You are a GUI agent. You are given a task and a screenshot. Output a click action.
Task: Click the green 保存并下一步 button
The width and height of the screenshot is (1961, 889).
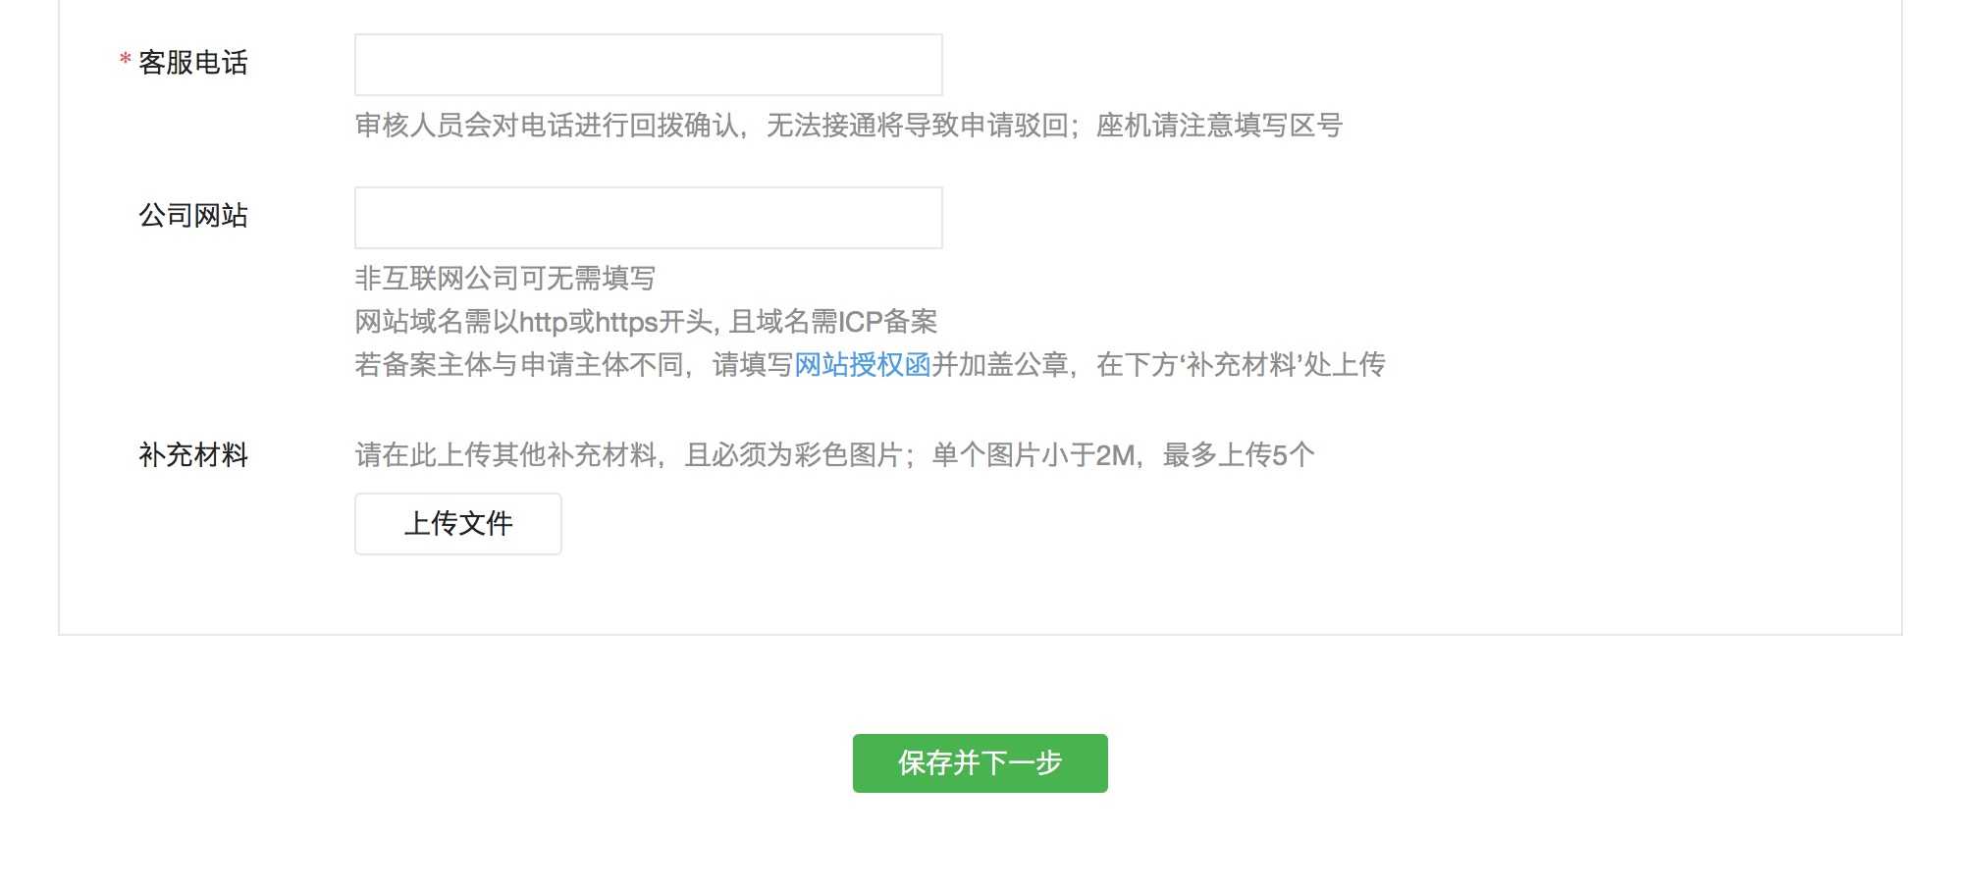pos(980,763)
